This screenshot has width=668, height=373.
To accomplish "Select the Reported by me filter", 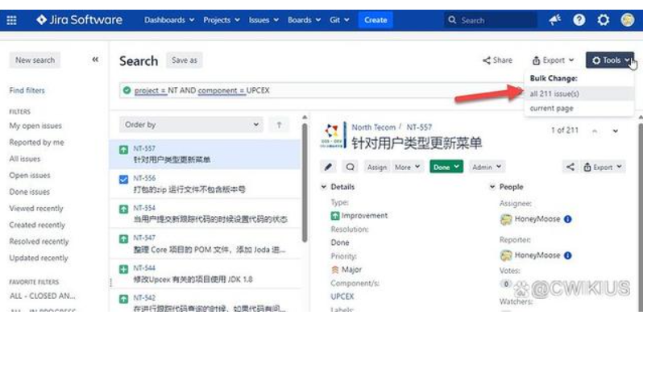I will [x=36, y=143].
